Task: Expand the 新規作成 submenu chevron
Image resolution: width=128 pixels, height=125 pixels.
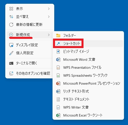Action: click(x=49, y=35)
